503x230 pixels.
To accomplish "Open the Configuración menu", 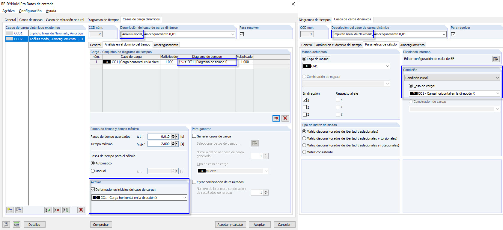I will tap(30, 11).
